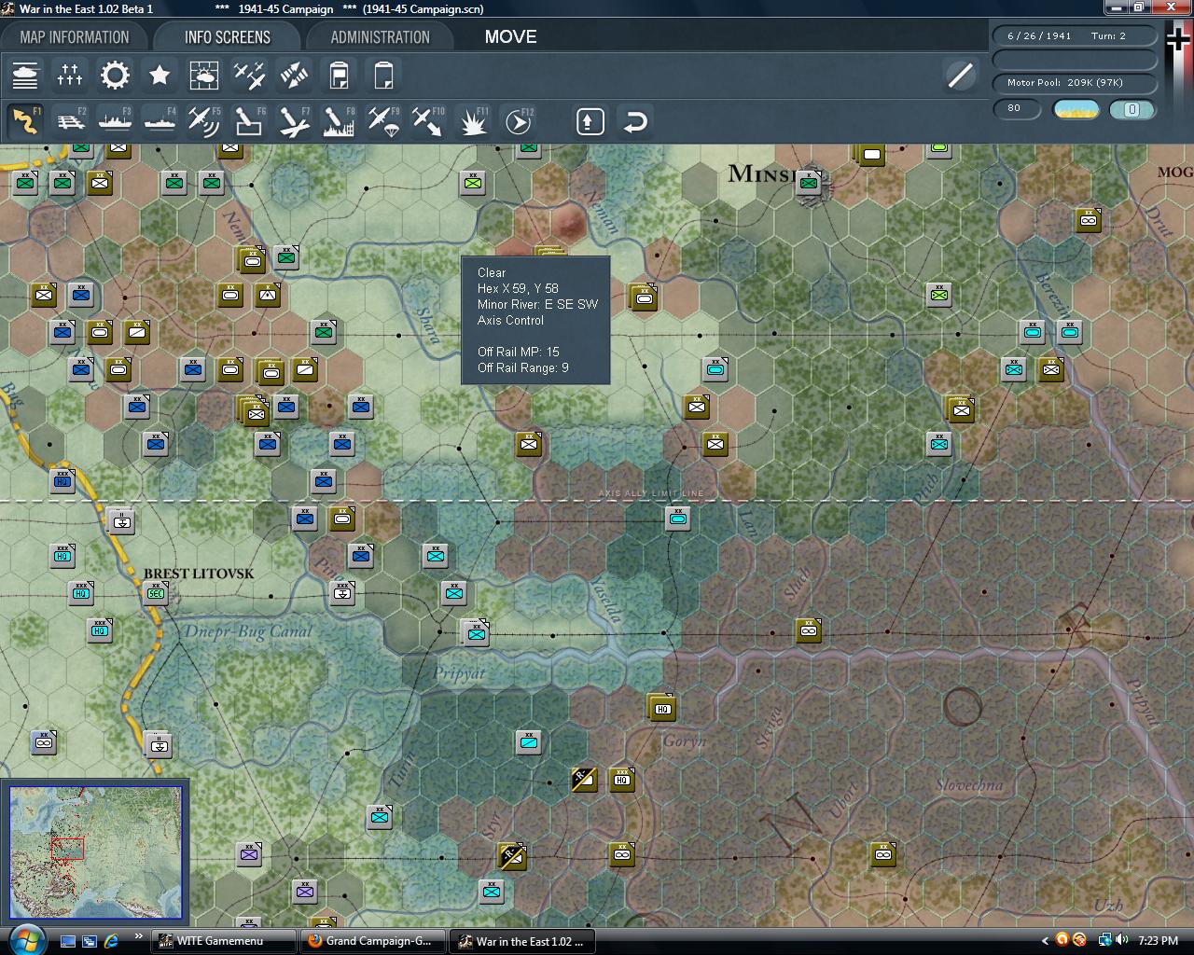Open the air doctrine planes icon

click(x=249, y=75)
